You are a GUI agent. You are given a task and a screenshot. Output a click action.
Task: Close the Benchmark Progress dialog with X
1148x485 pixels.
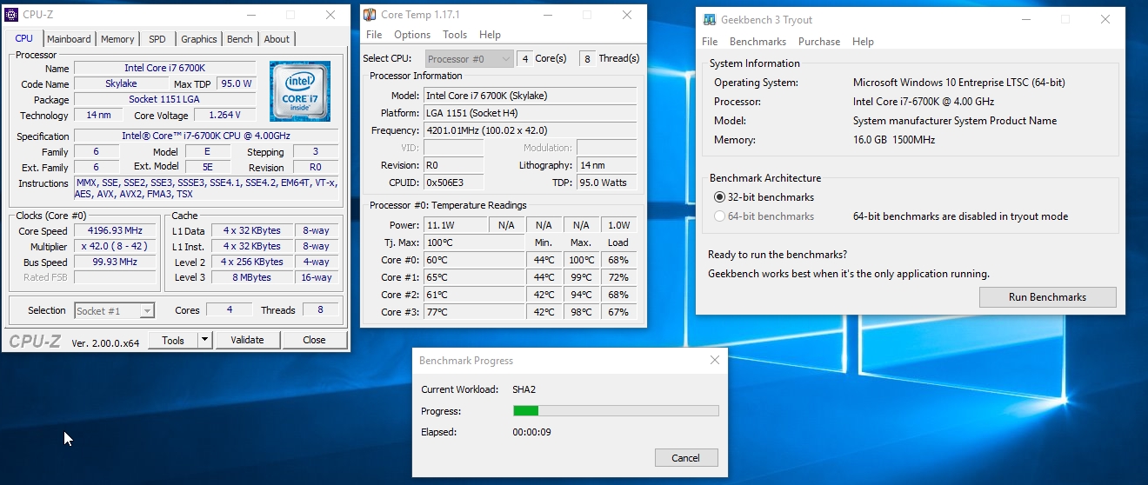point(715,360)
